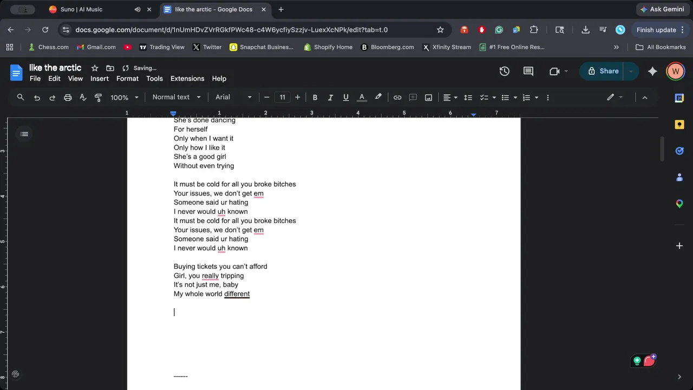Open the Insert menu
Screen dimensions: 693x390
tap(100, 79)
